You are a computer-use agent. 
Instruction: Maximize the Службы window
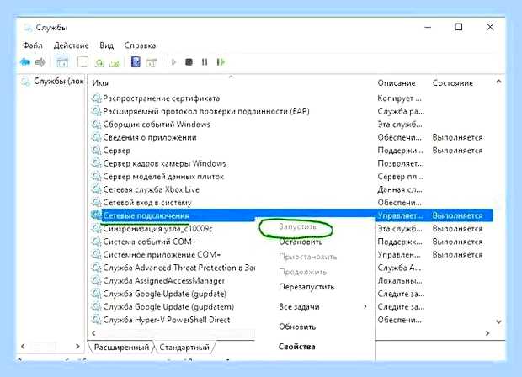[x=459, y=27]
